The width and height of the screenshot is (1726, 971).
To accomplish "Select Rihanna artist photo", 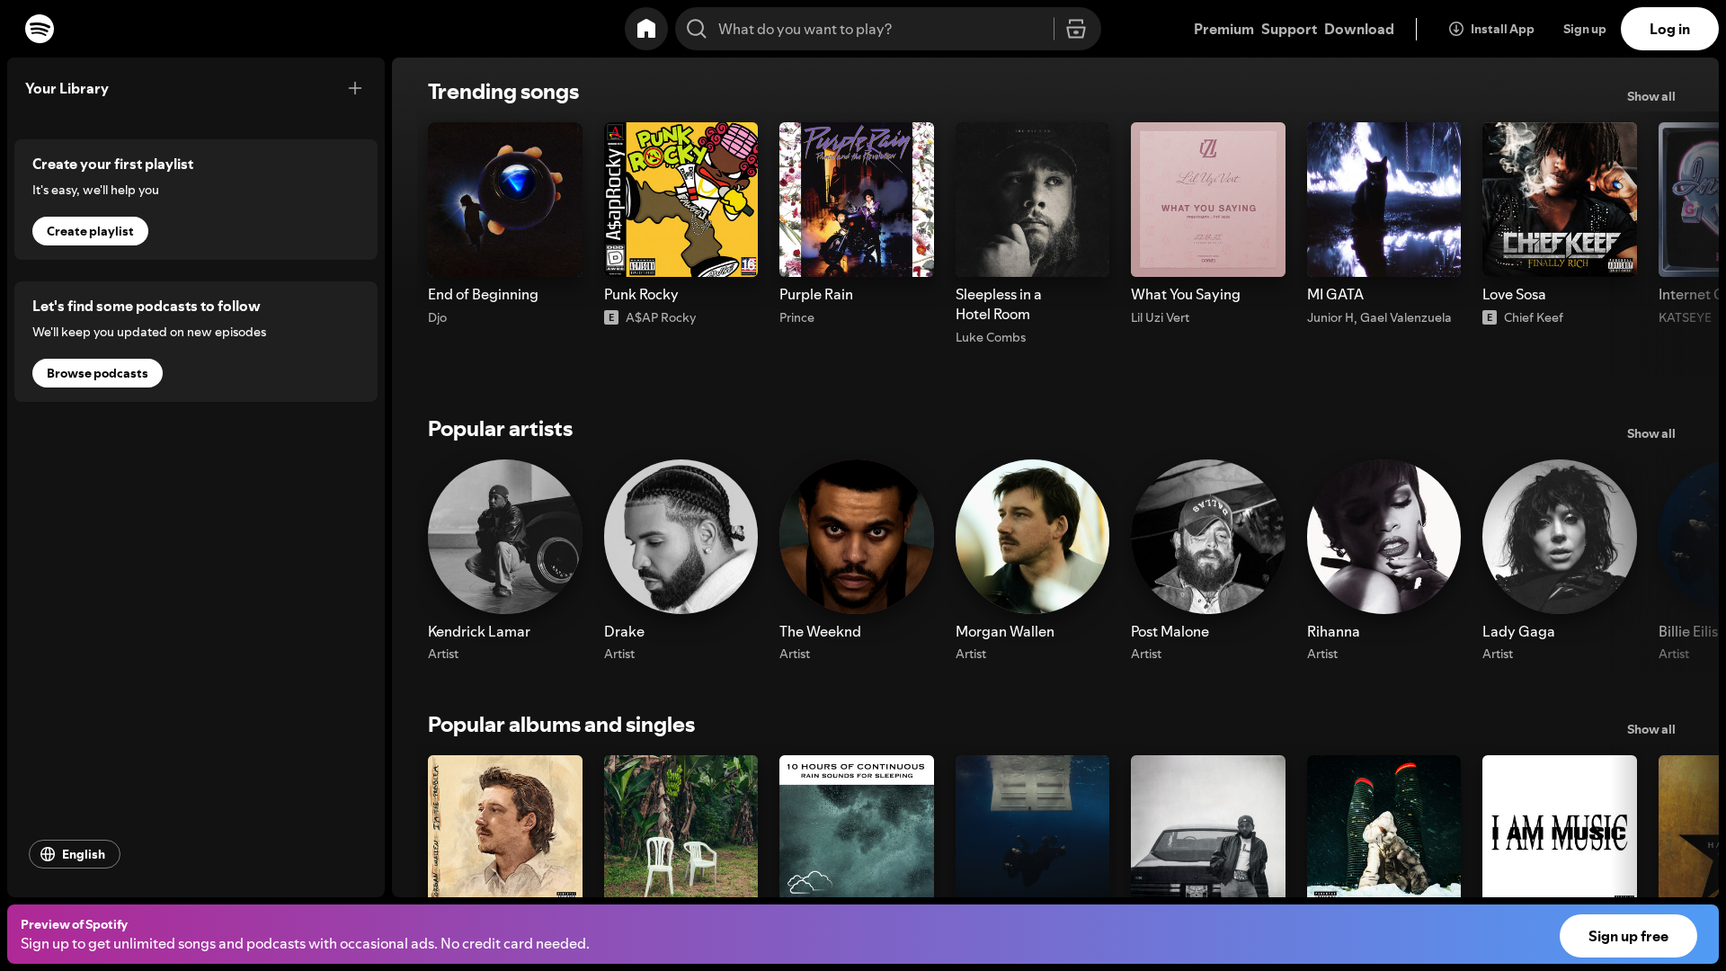I will 1383,537.
